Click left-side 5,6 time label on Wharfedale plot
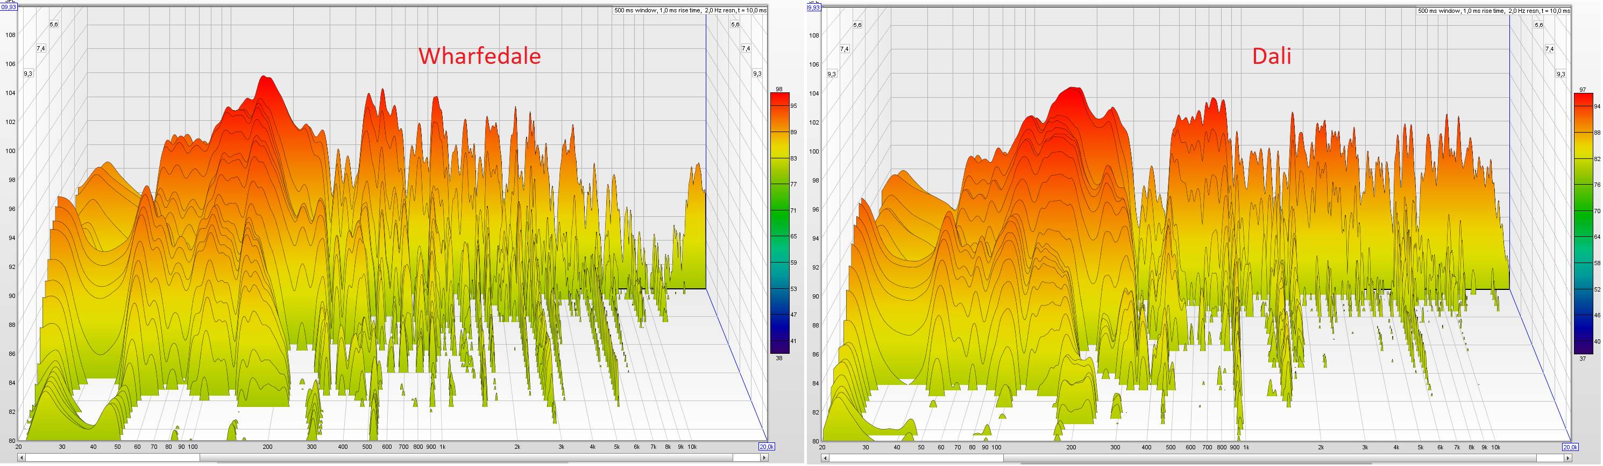This screenshot has height=466, width=1603. 54,24
